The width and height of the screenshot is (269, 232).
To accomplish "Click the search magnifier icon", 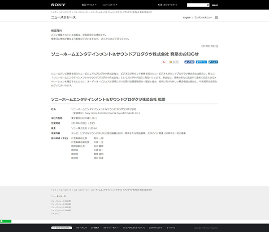I will 208,5.
